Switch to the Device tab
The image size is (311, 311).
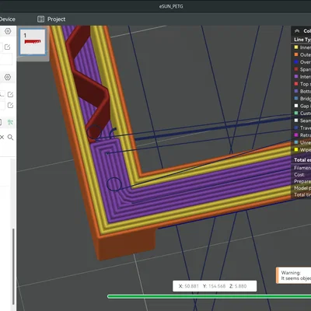(x=8, y=19)
